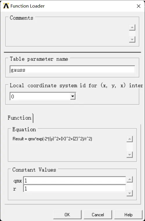Click the Comments scroll down arrow
The width and height of the screenshot is (145, 221).
click(132, 39)
